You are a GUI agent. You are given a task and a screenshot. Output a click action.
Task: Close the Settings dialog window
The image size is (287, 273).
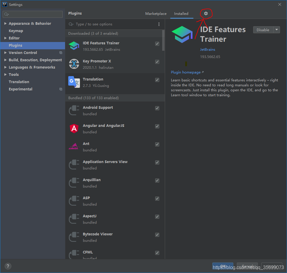pyautogui.click(x=280, y=4)
